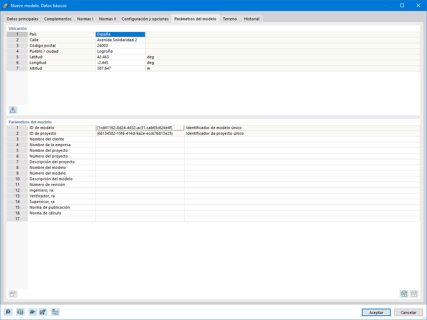This screenshot has width=427, height=320.
Task: Click the Código postal value 26003
Action: click(x=120, y=46)
